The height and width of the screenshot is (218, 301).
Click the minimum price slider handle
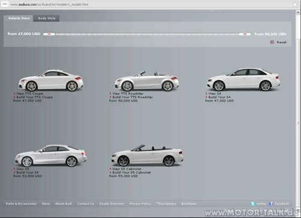[49, 34]
